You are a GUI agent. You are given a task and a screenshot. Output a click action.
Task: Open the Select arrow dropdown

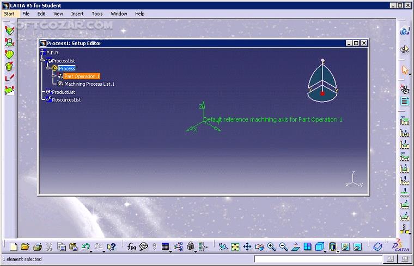(x=410, y=75)
